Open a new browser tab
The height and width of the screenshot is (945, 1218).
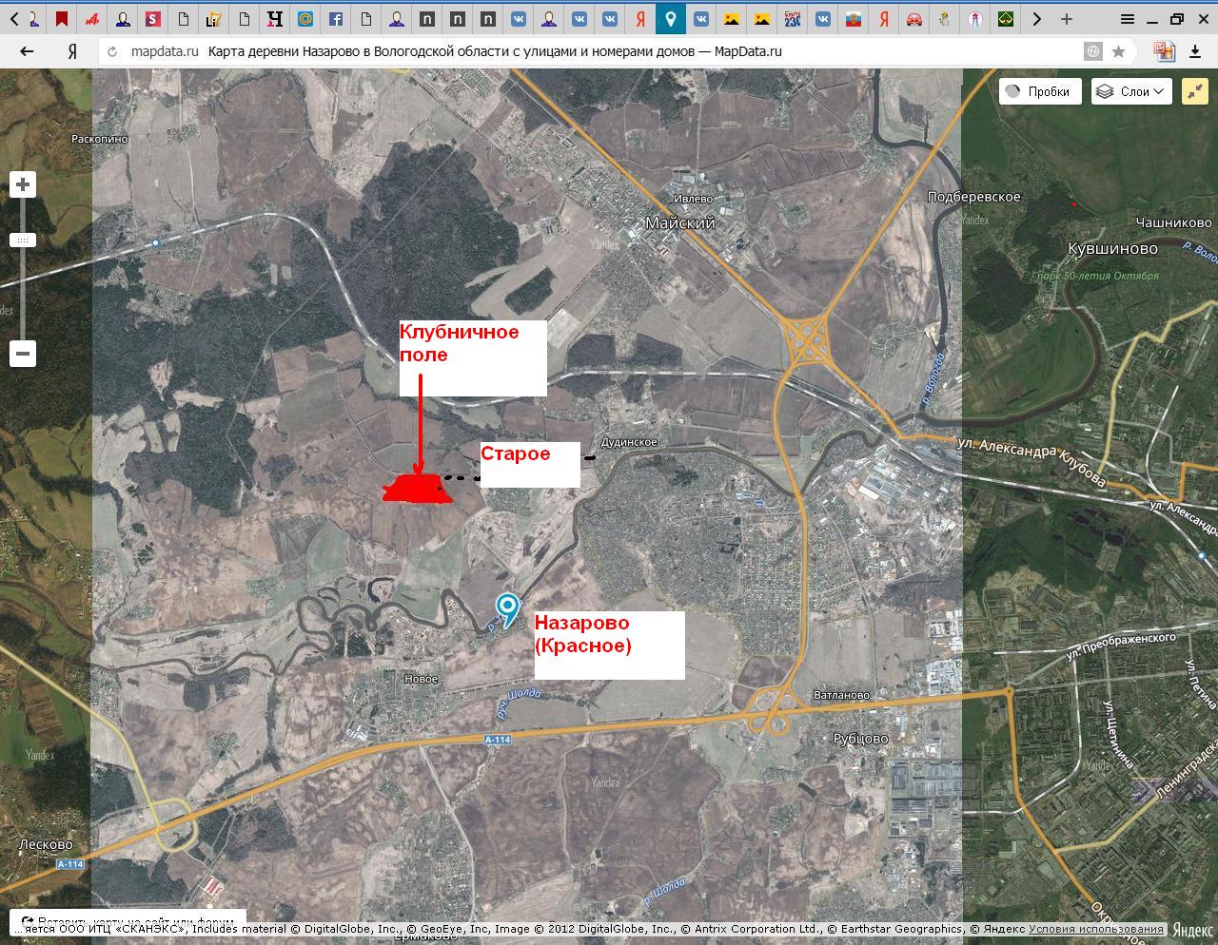click(x=1067, y=18)
